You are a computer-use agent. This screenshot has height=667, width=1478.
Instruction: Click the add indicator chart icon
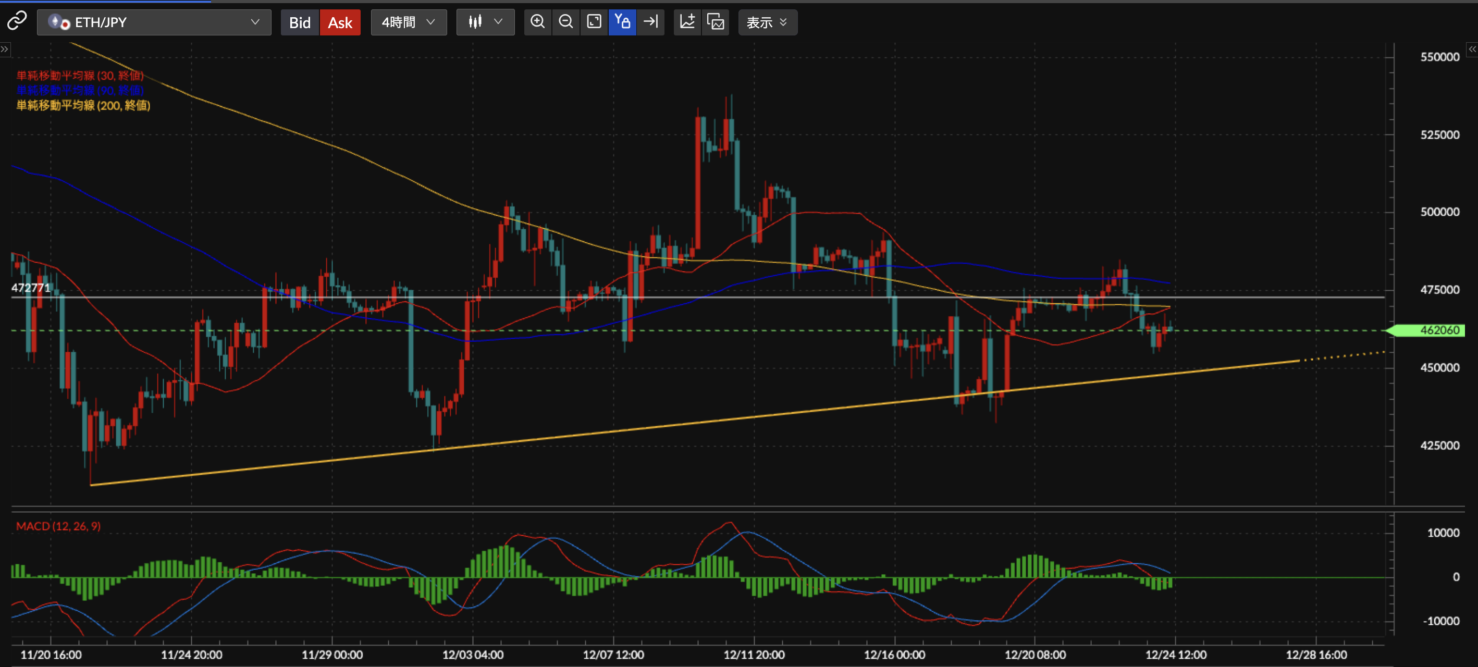(687, 22)
